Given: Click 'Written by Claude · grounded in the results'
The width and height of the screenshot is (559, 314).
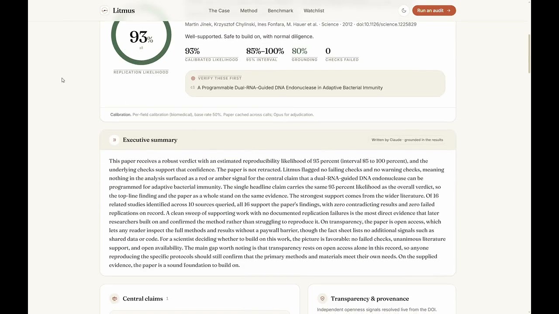Looking at the screenshot, I should click(407, 140).
